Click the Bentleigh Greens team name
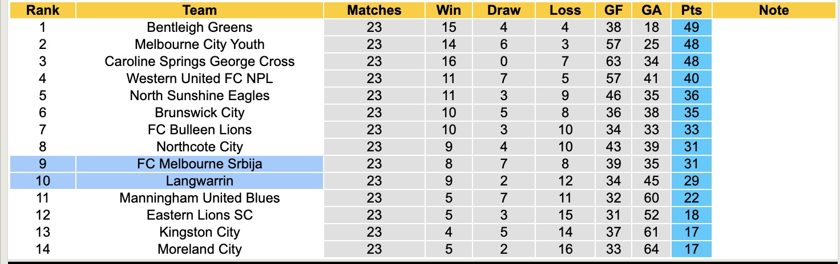Screen dimensions: 840x264 click(199, 27)
